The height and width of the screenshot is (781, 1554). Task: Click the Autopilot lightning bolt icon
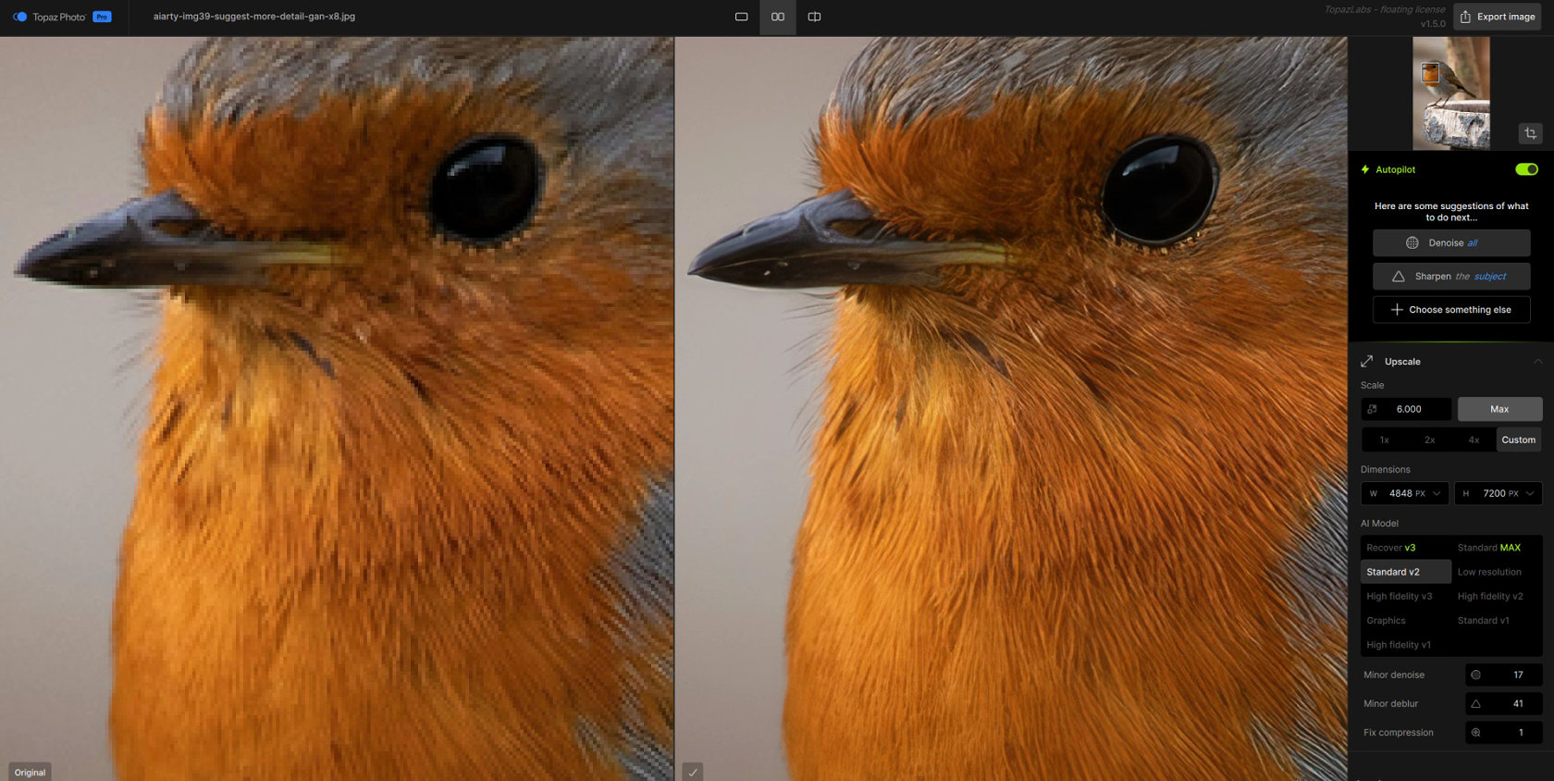click(1365, 169)
